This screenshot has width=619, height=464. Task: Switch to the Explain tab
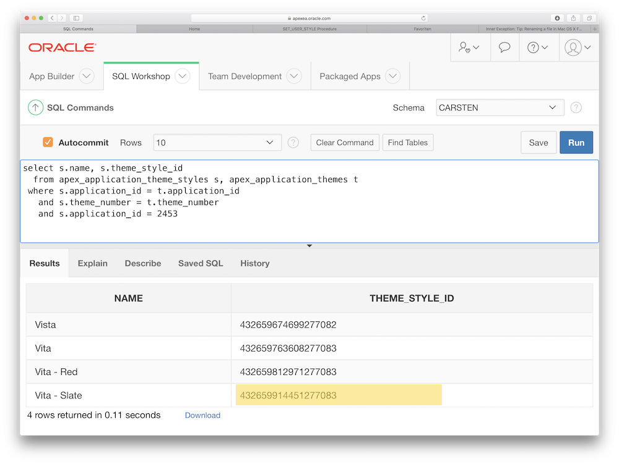tap(92, 263)
